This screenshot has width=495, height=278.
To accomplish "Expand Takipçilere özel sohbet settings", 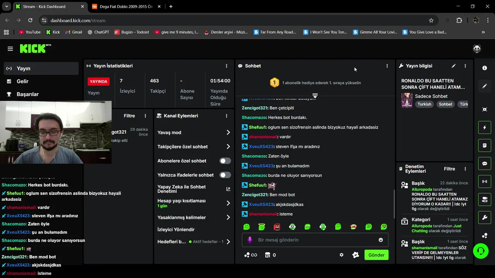I will pyautogui.click(x=228, y=147).
